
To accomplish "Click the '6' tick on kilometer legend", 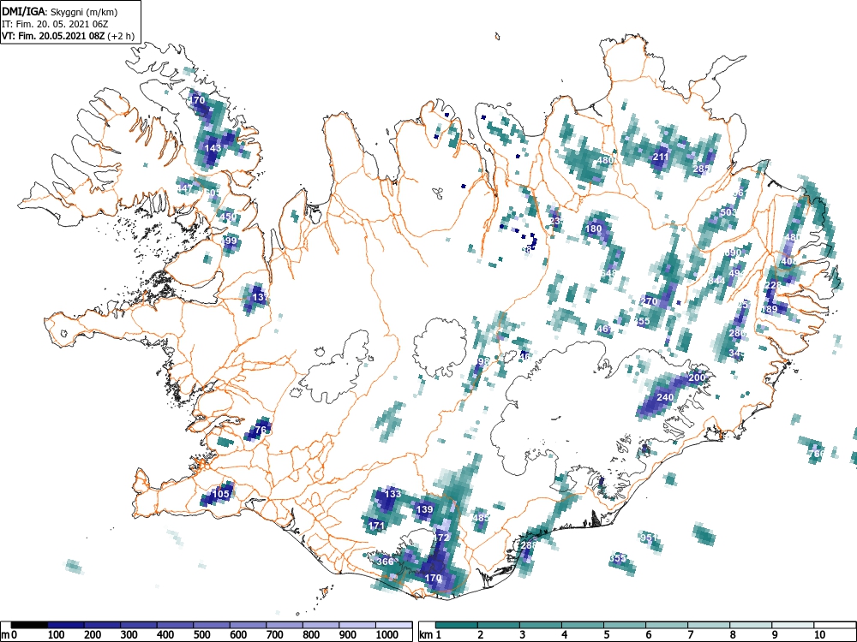I will pos(649,634).
